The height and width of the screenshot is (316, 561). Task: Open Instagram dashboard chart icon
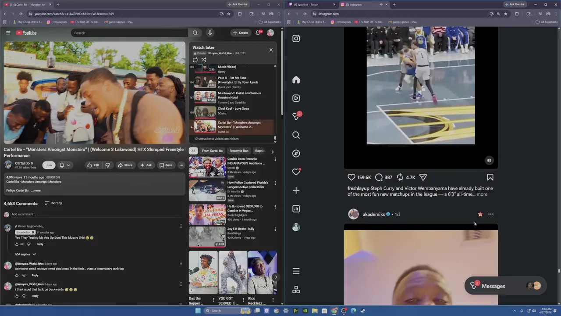[296, 209]
